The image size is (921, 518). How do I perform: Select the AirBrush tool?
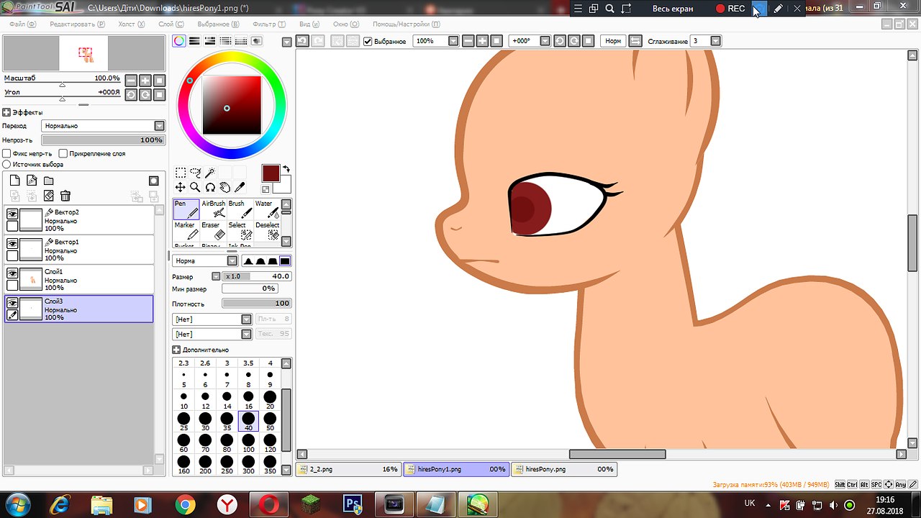pyautogui.click(x=214, y=209)
